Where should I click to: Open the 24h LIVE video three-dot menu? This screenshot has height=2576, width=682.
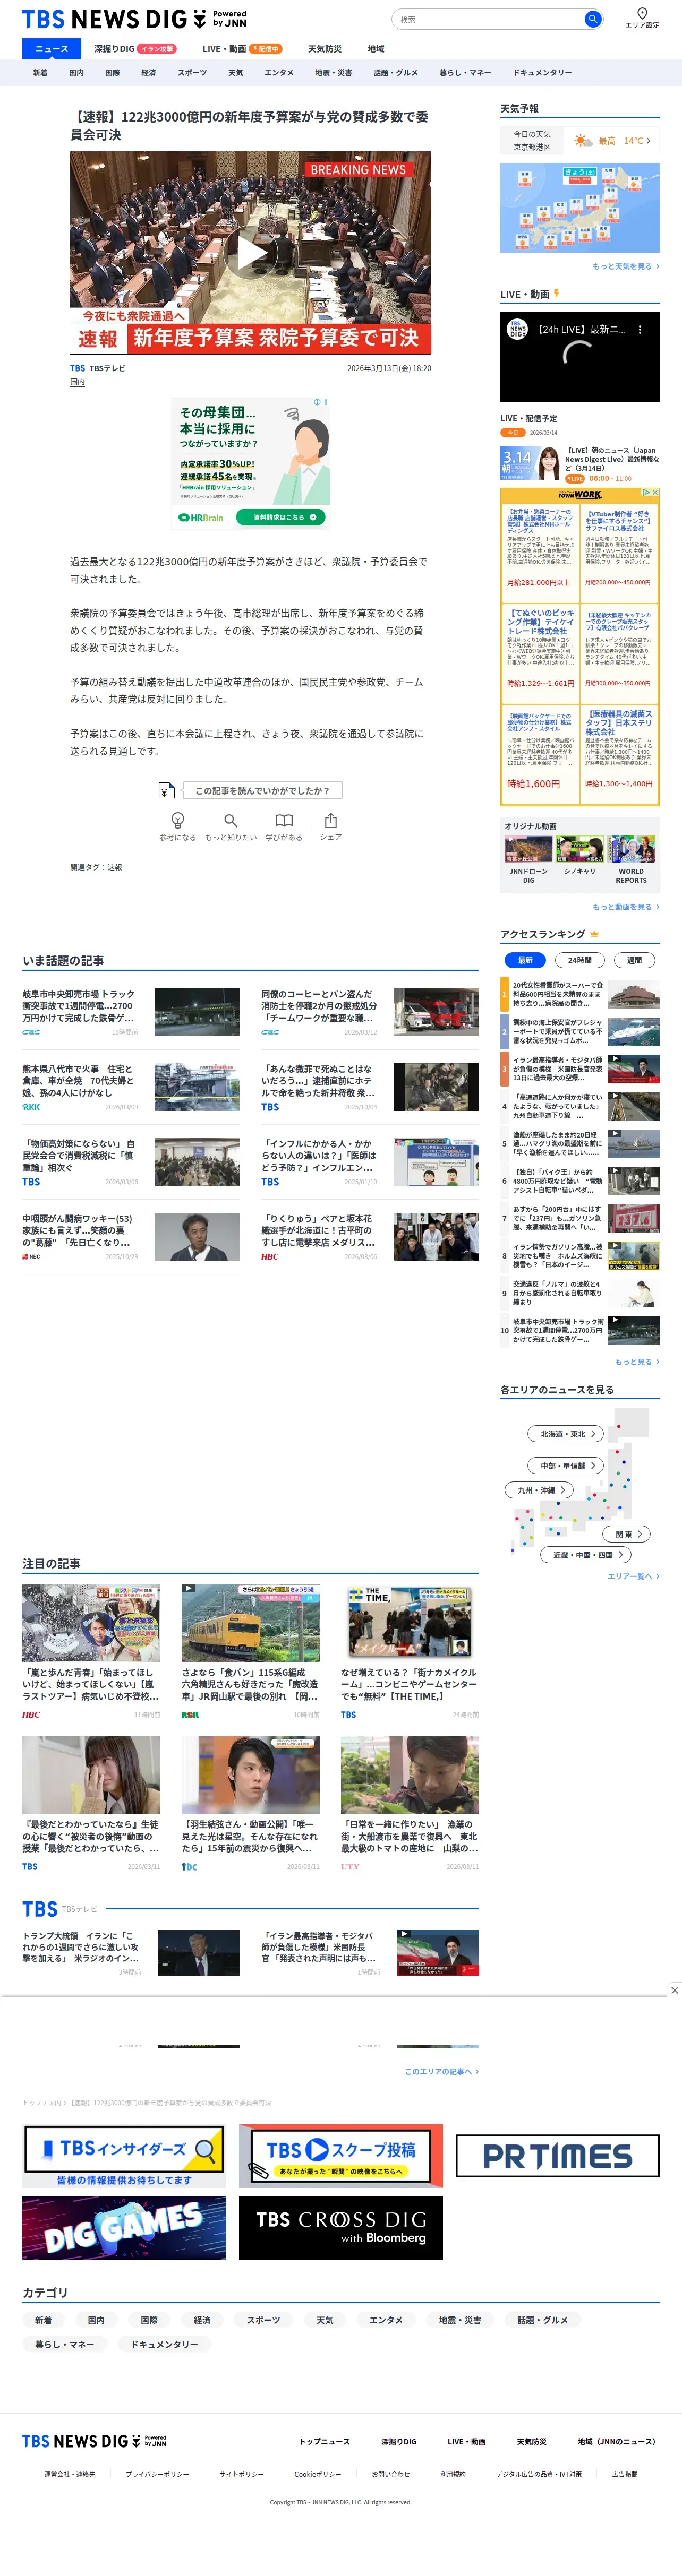click(640, 329)
